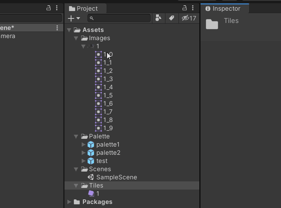
Task: Click the palette2 prefab cube icon
Action: click(91, 153)
